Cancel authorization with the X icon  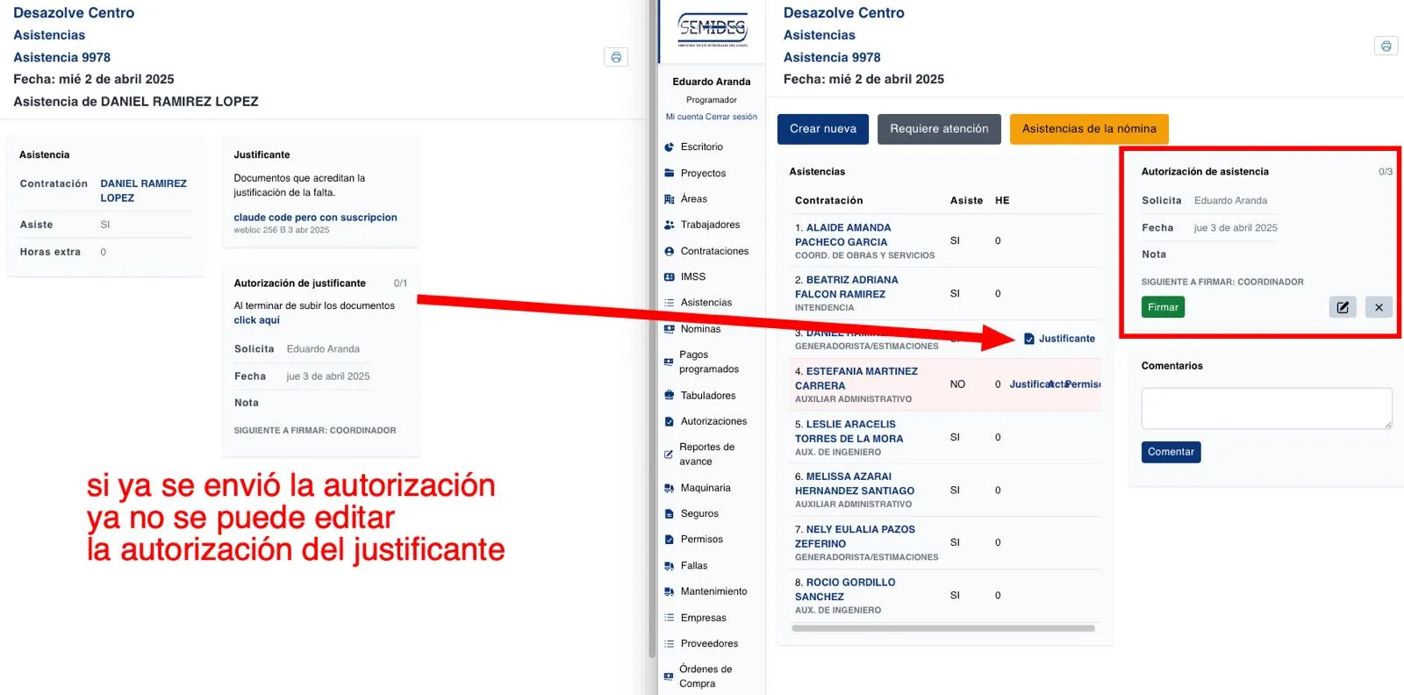(x=1379, y=307)
